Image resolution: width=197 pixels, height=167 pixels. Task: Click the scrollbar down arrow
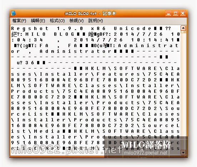coord(183,153)
